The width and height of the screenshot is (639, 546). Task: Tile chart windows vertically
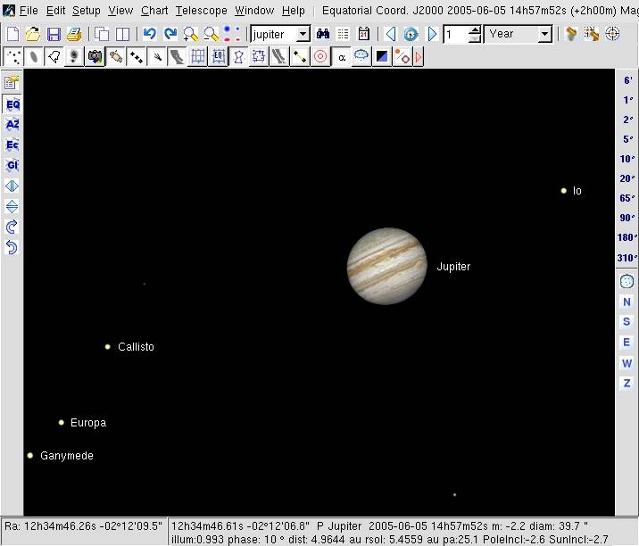tap(122, 34)
